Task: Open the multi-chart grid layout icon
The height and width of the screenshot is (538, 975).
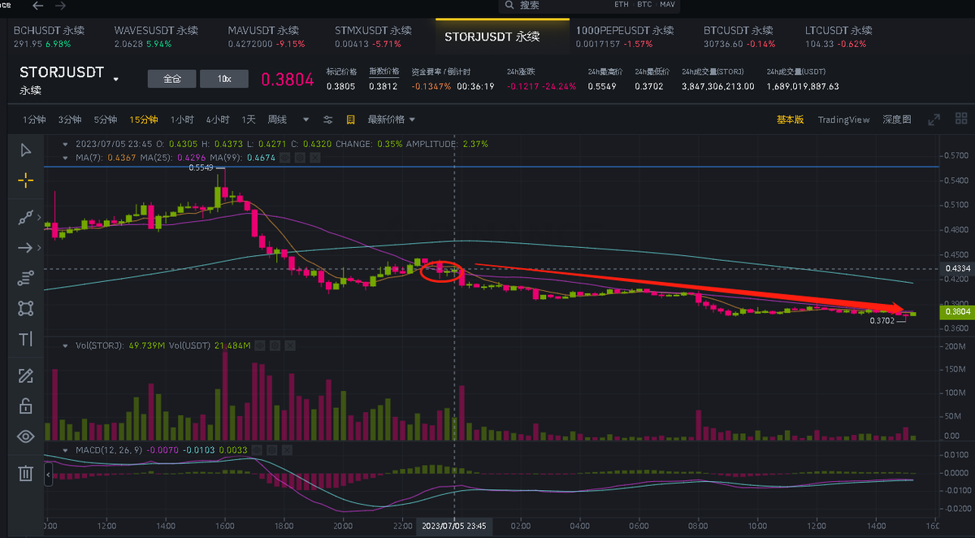Action: [962, 119]
